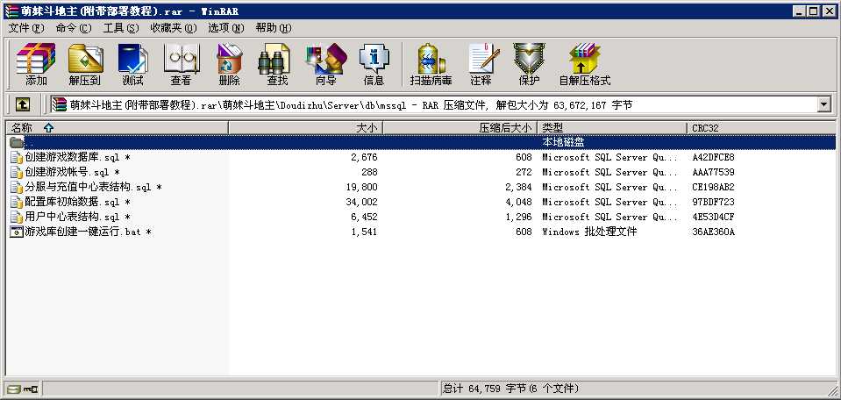Viewport: 841px width, 400px height.
Task: Click the 解压到 (Extract To) toolbar icon
Action: [x=85, y=64]
